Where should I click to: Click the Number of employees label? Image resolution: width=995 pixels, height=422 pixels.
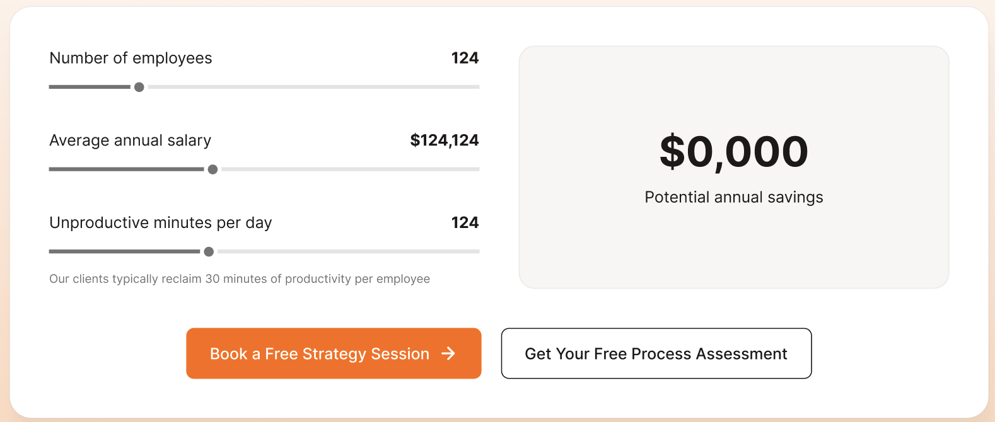[x=131, y=58]
